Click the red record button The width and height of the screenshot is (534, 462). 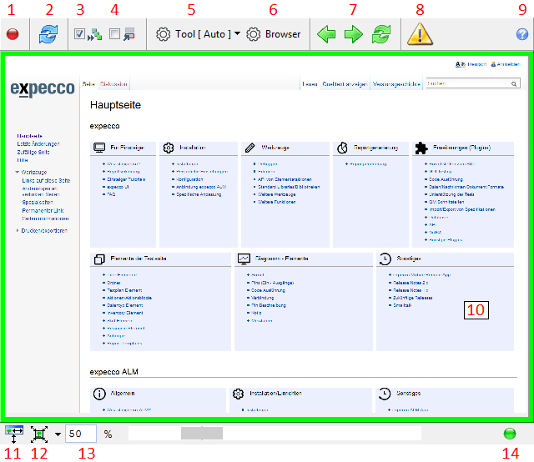click(13, 35)
